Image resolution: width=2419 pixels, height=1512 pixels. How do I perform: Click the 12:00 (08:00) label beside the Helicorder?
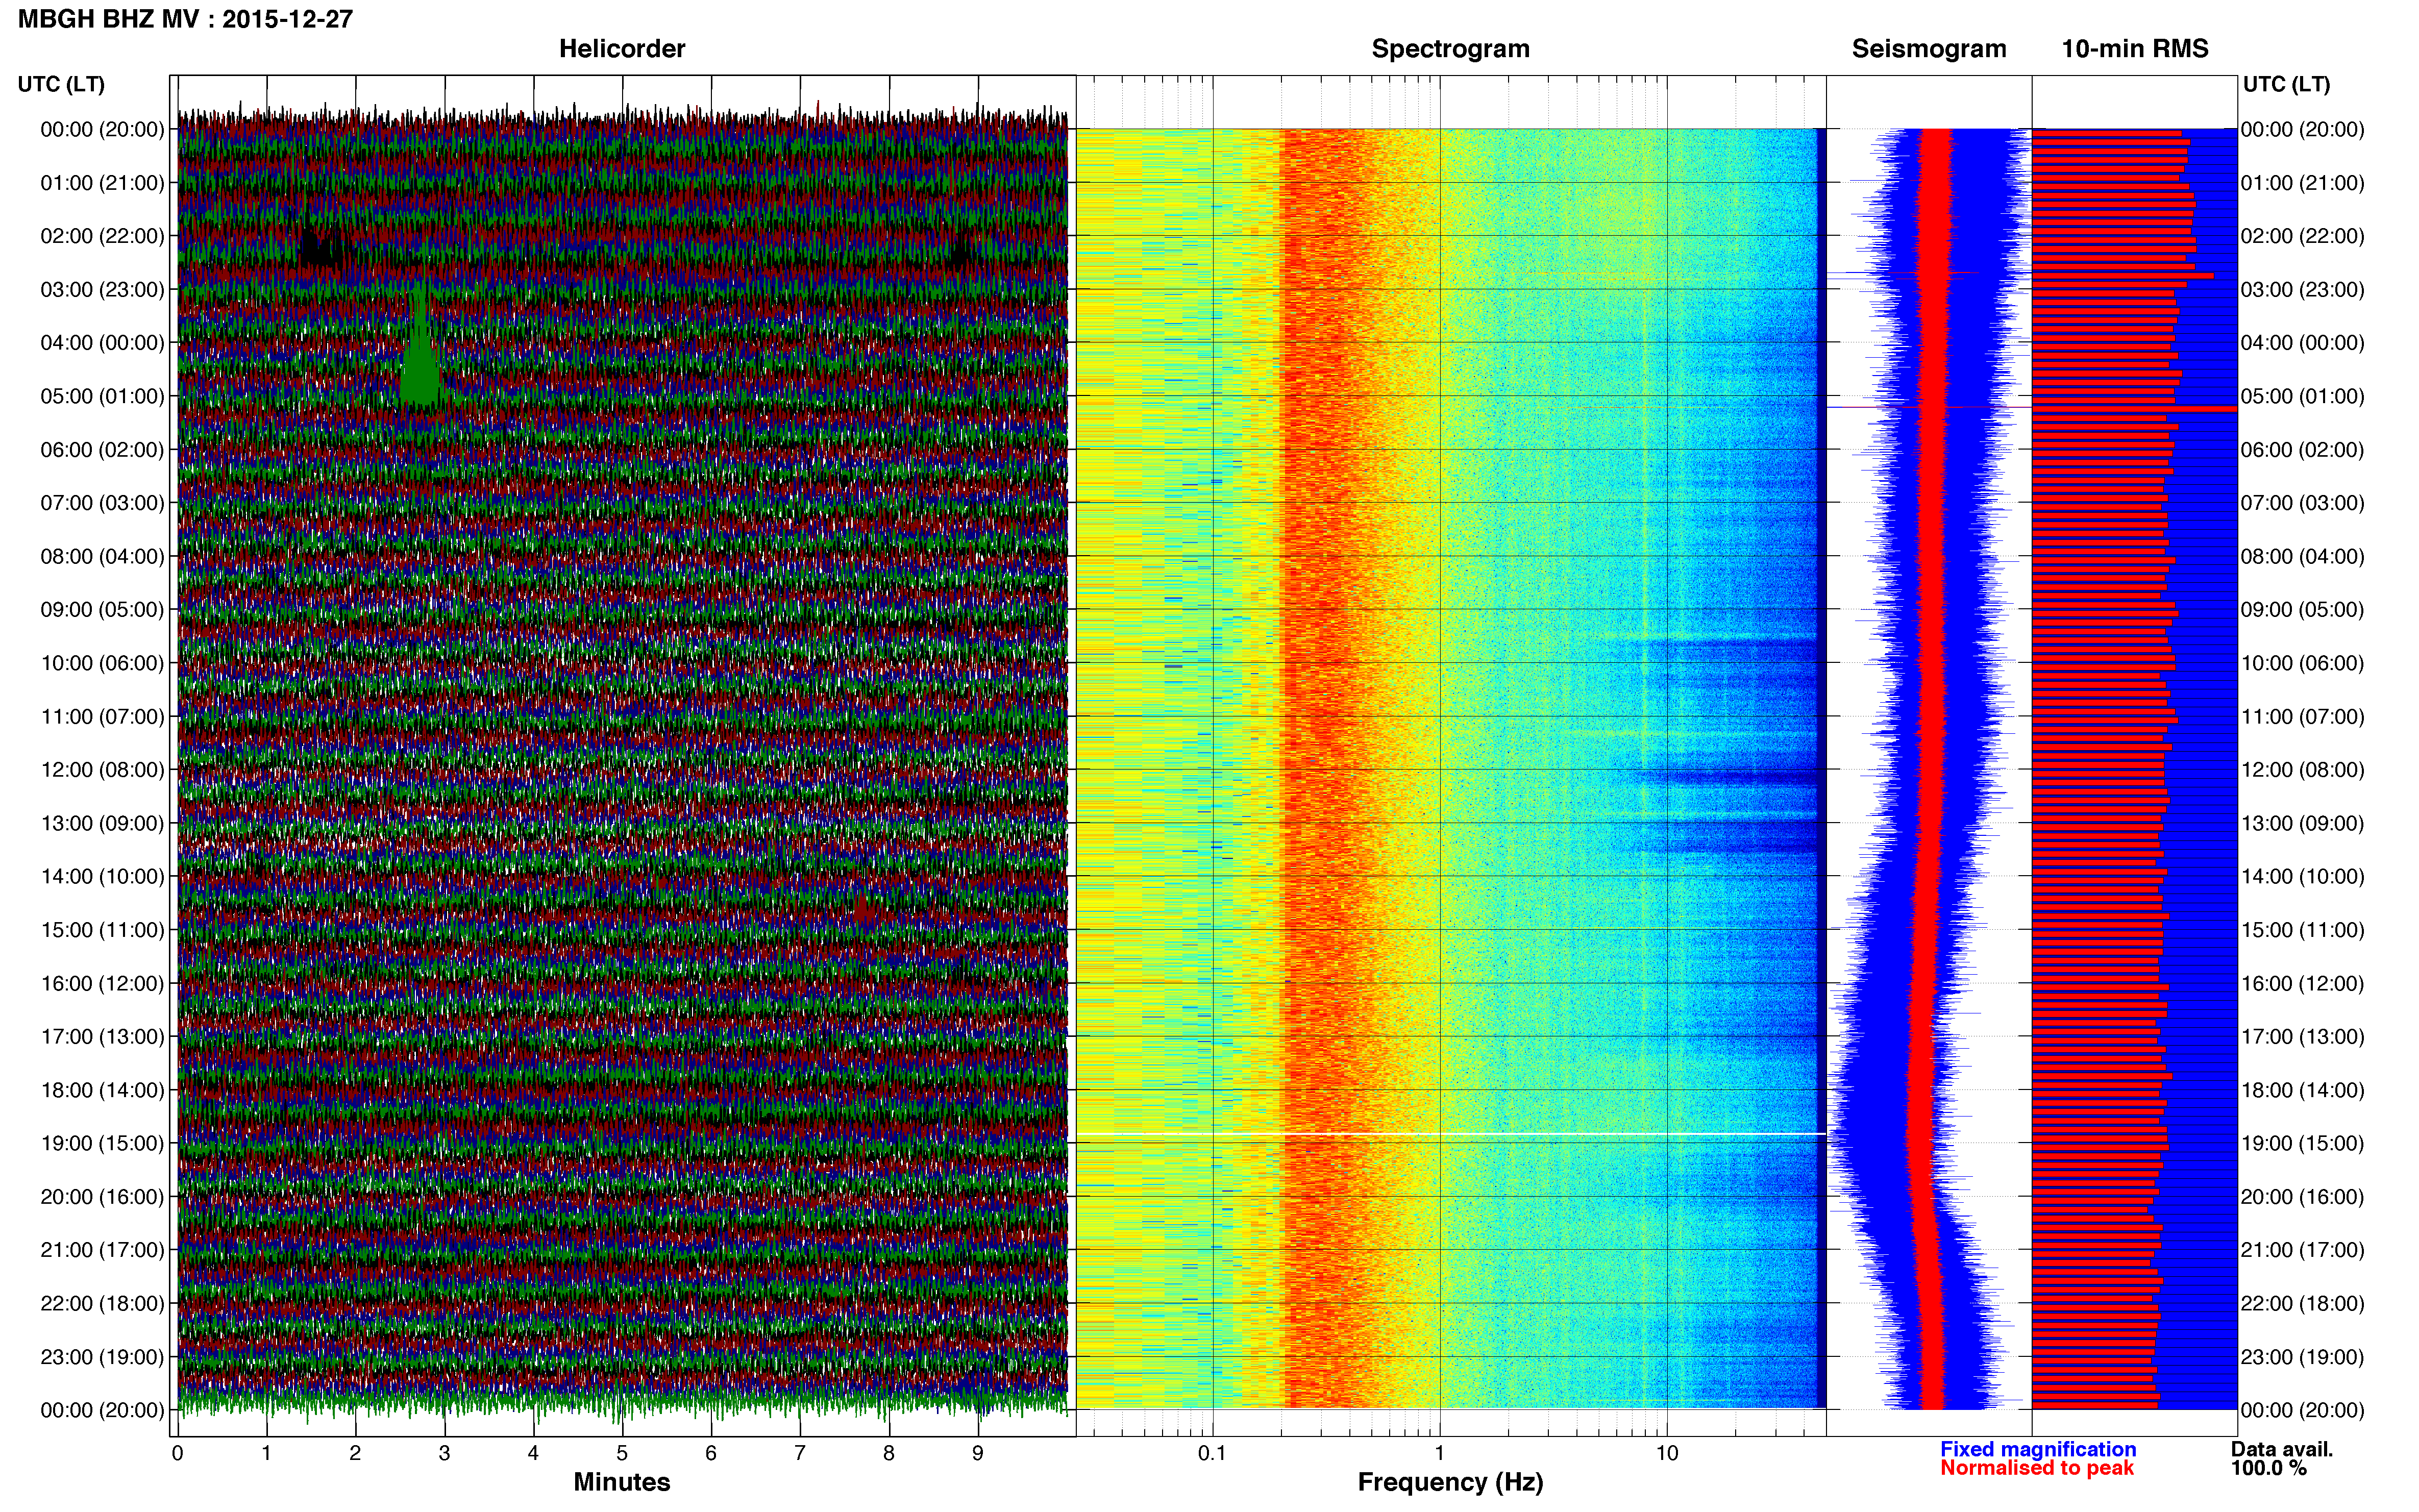click(x=102, y=770)
